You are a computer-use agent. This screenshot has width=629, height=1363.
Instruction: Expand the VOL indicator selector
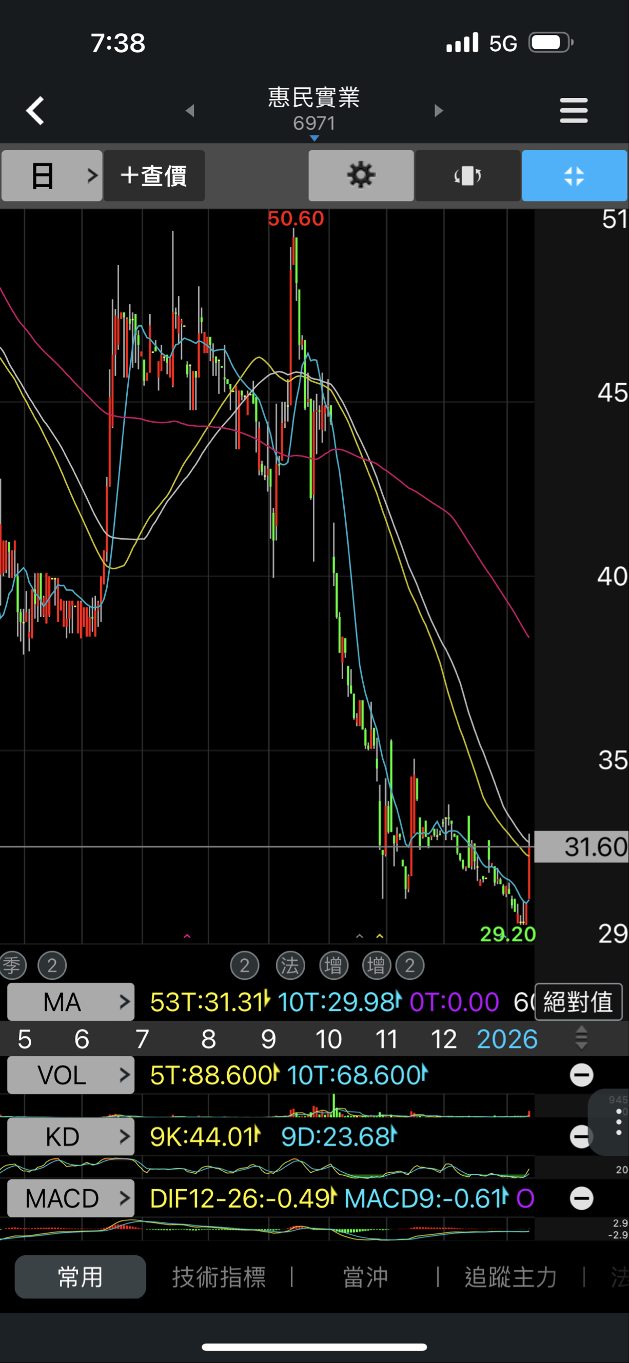(x=71, y=1075)
